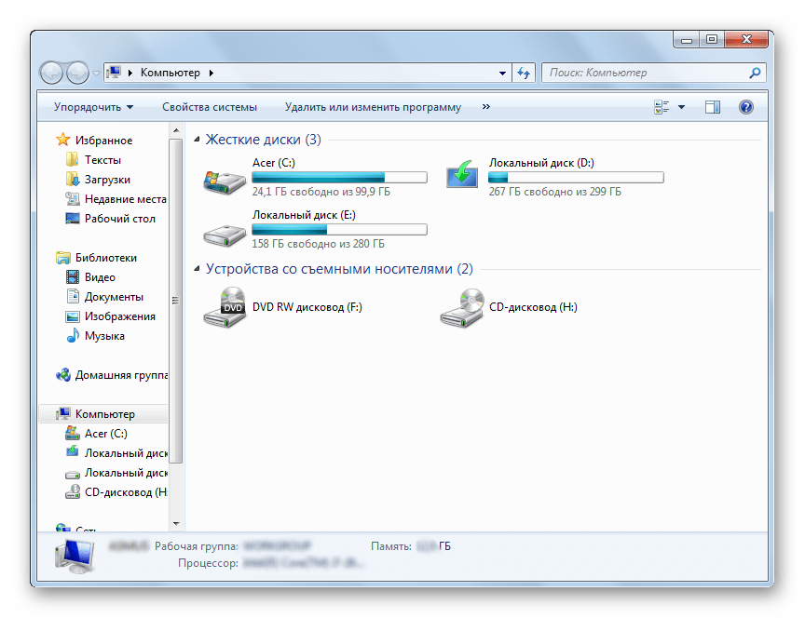
Task: Show the preview pane icon
Action: pyautogui.click(x=713, y=107)
